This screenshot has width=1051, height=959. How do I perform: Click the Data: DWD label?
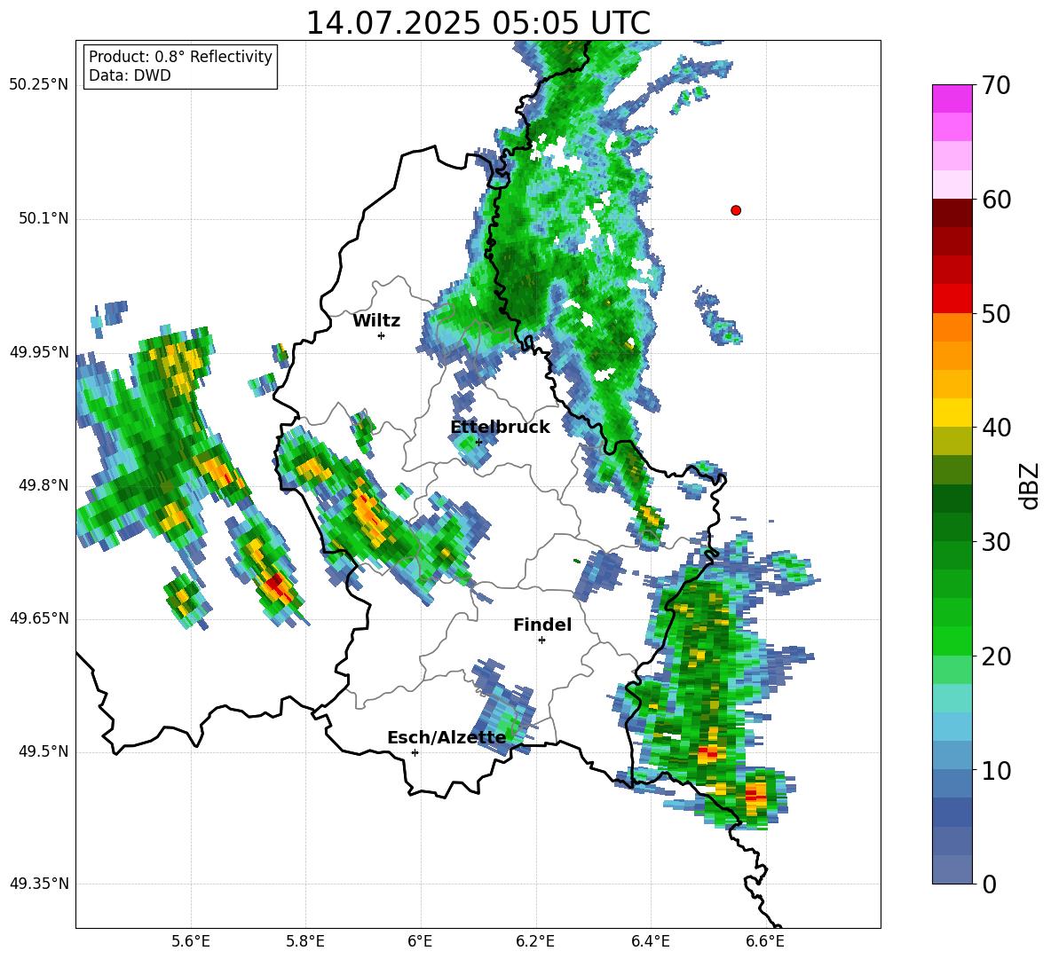pos(130,75)
